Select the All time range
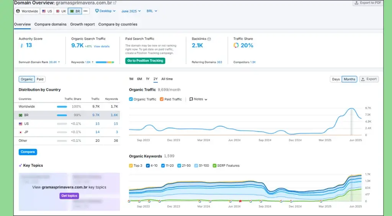 167,79
